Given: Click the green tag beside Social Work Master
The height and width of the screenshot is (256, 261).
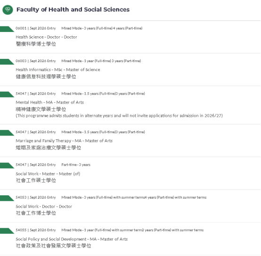Looking at the screenshot, I should click(x=7, y=166).
